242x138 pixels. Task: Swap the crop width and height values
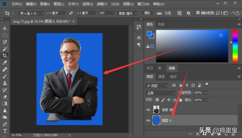[71, 13]
